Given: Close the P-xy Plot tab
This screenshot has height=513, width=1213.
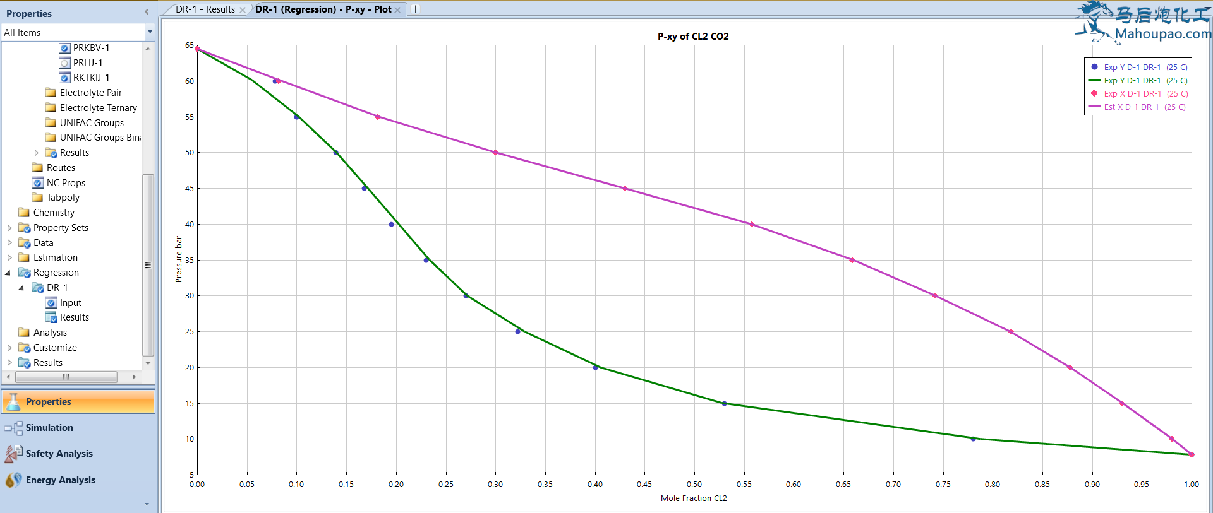Looking at the screenshot, I should (397, 10).
